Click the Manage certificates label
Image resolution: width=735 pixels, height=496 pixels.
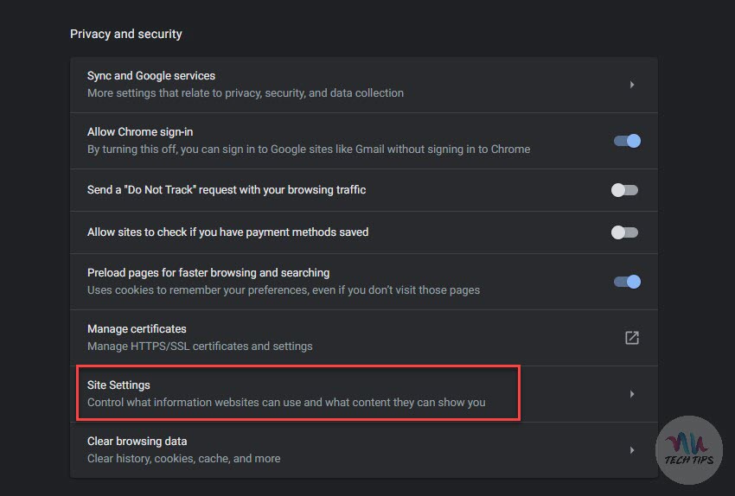[137, 329]
